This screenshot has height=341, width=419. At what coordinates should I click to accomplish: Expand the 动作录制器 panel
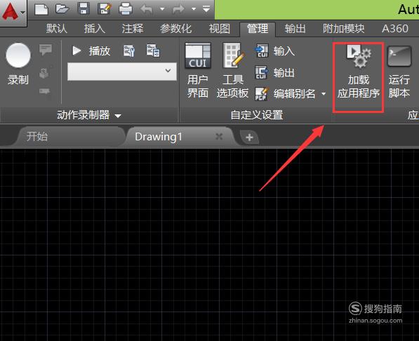(x=88, y=115)
